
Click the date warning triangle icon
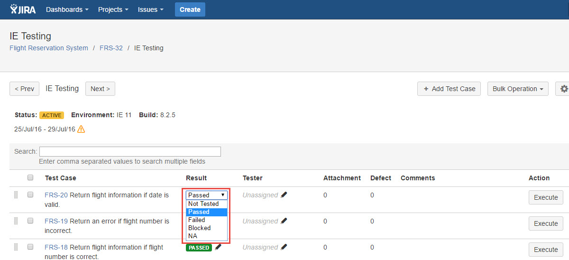click(x=81, y=129)
